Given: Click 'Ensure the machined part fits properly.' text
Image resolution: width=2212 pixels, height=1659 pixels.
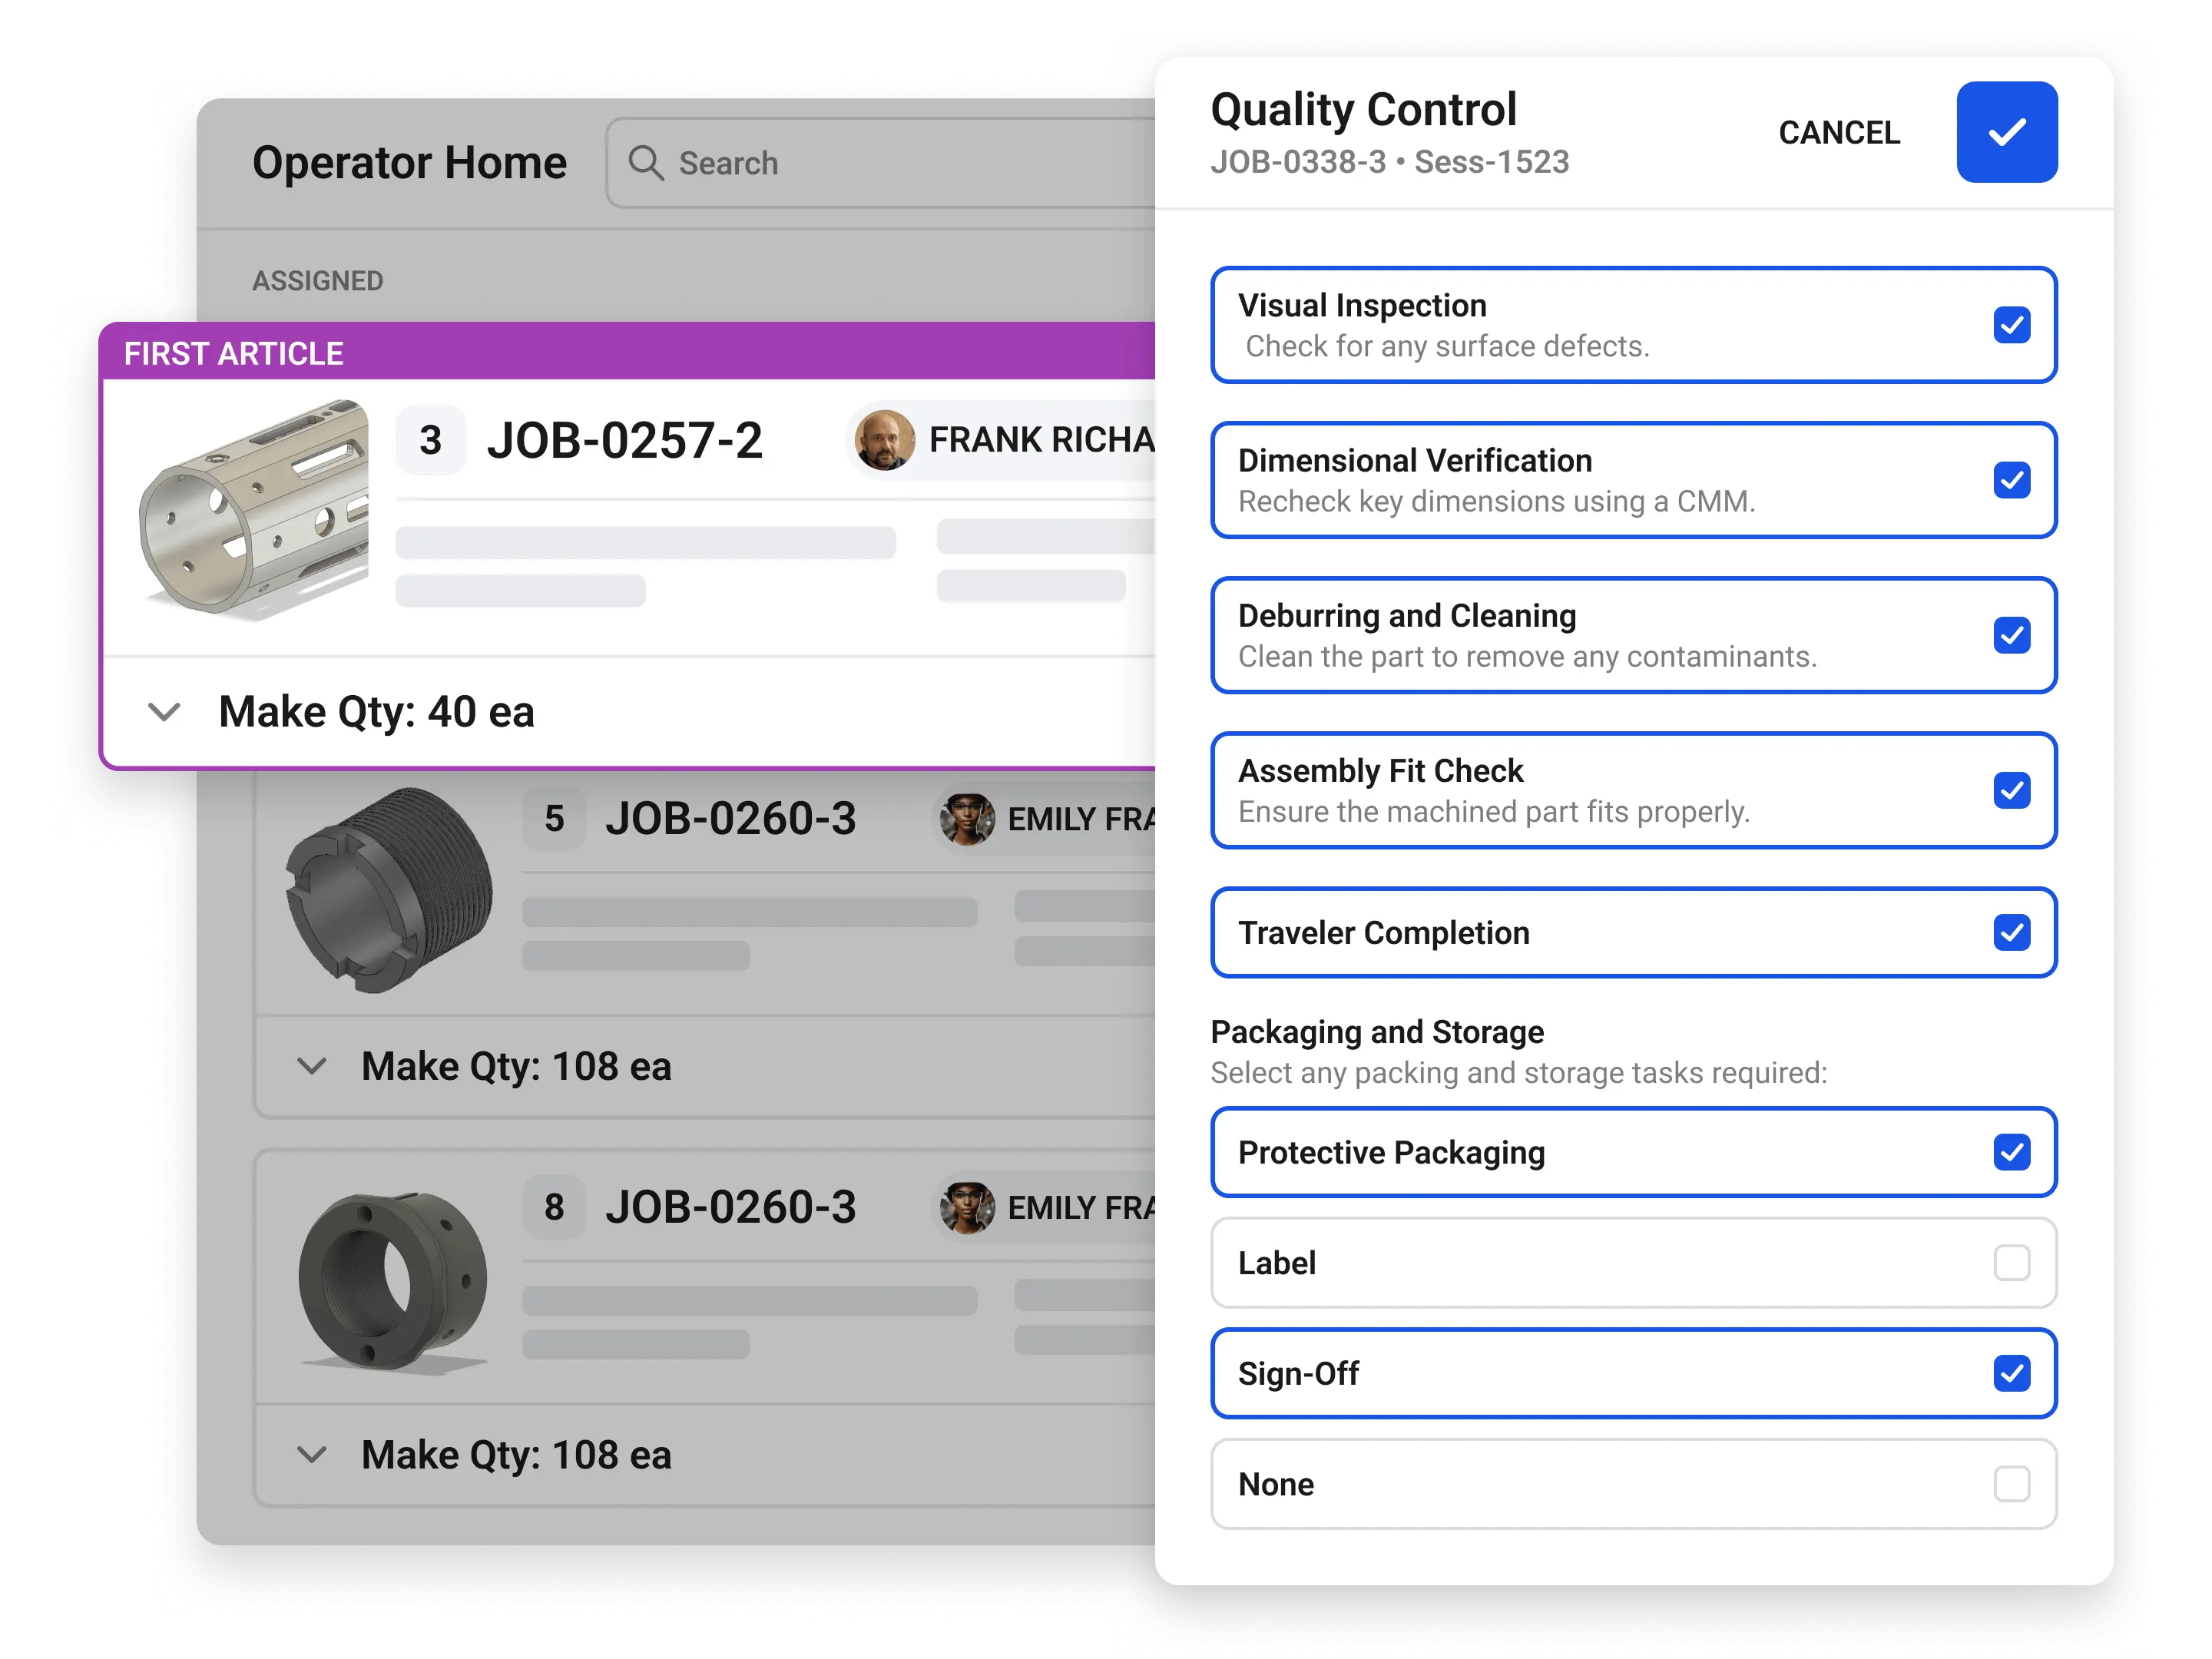Looking at the screenshot, I should coord(1493,811).
